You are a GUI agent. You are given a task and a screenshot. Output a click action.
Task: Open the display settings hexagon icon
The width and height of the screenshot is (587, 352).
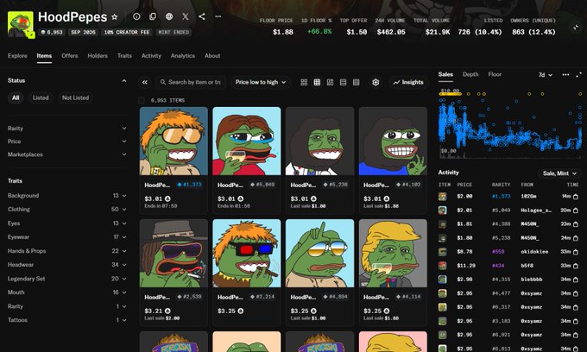(x=376, y=82)
